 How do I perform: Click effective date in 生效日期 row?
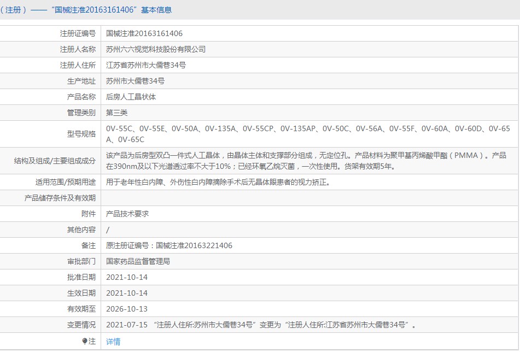tap(127, 293)
